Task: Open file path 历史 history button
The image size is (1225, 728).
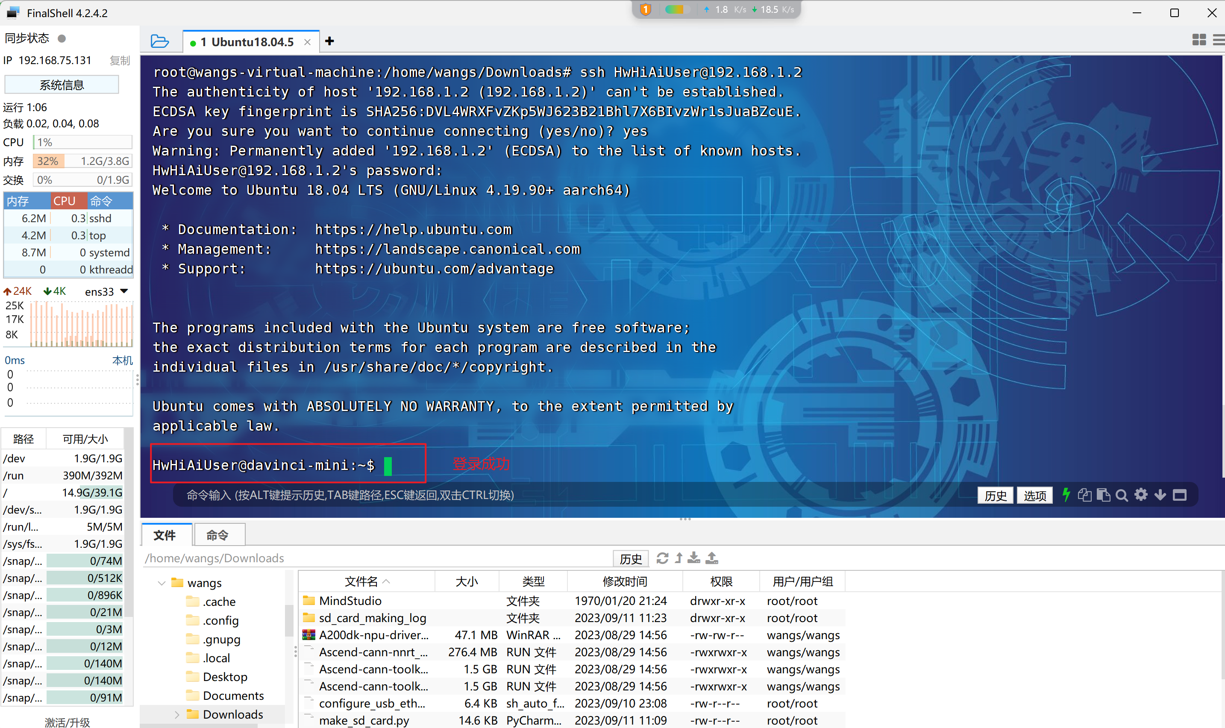Action: click(631, 559)
